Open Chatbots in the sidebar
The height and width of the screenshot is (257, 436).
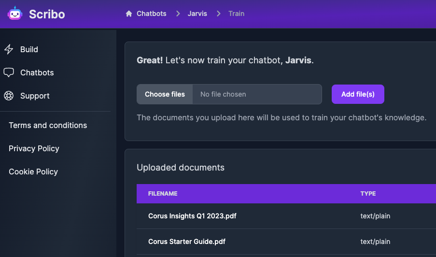[37, 72]
